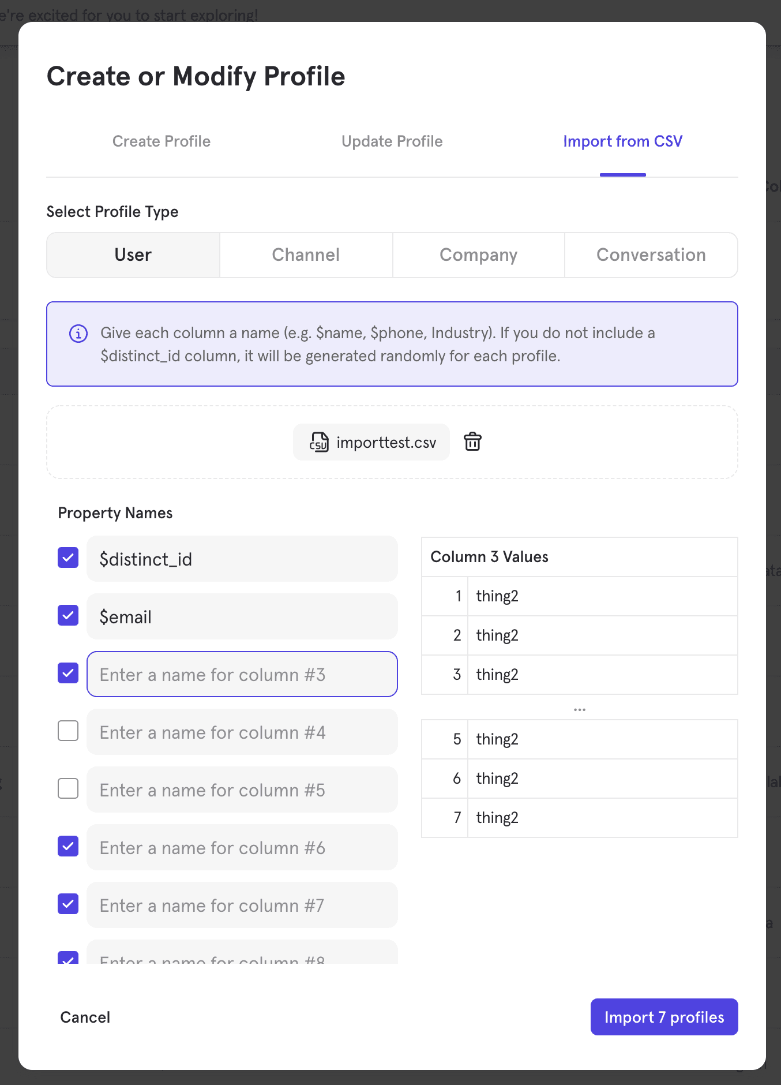Click the info icon in the blue notice

pyautogui.click(x=78, y=334)
